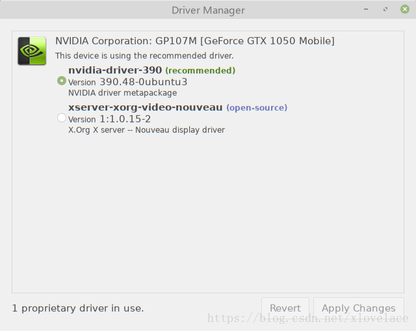The image size is (416, 331).
Task: Click Version 390.48-0ubuntu3 text
Action: 127,82
